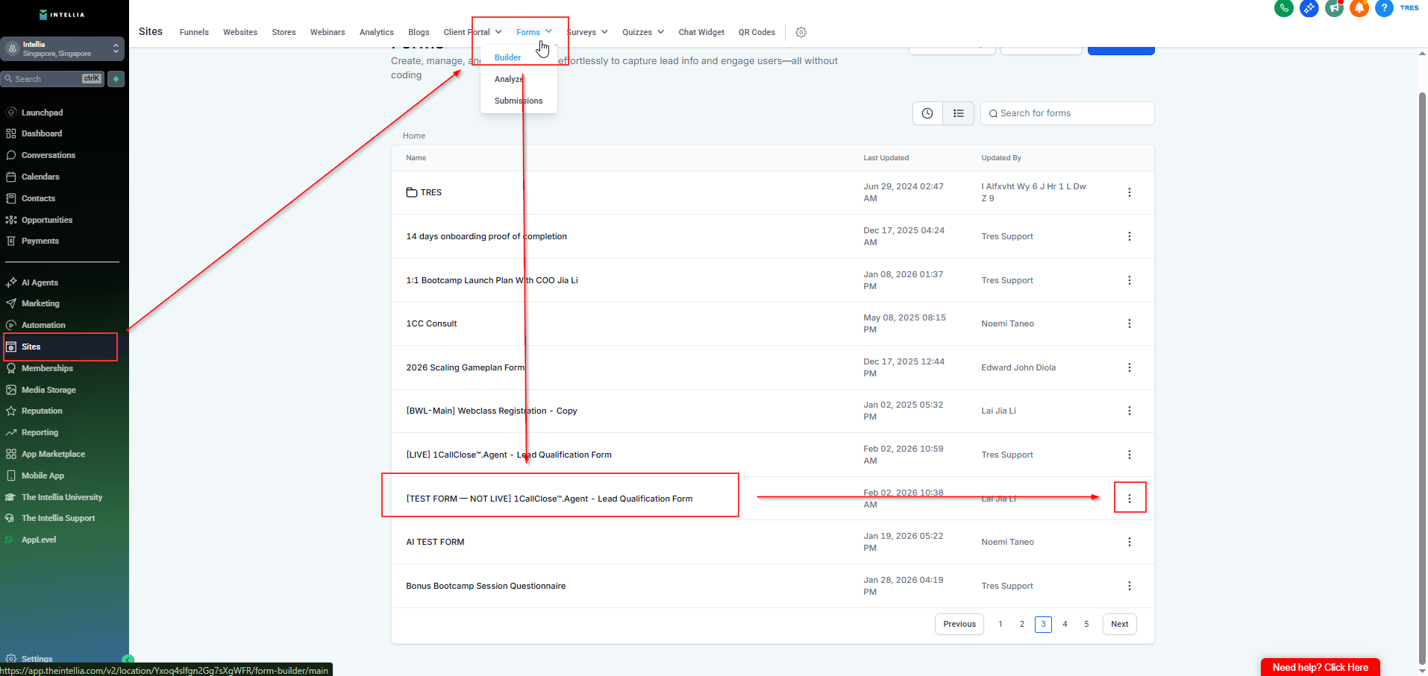The image size is (1428, 676).
Task: Click the lightning quick actions icon
Action: 116,79
